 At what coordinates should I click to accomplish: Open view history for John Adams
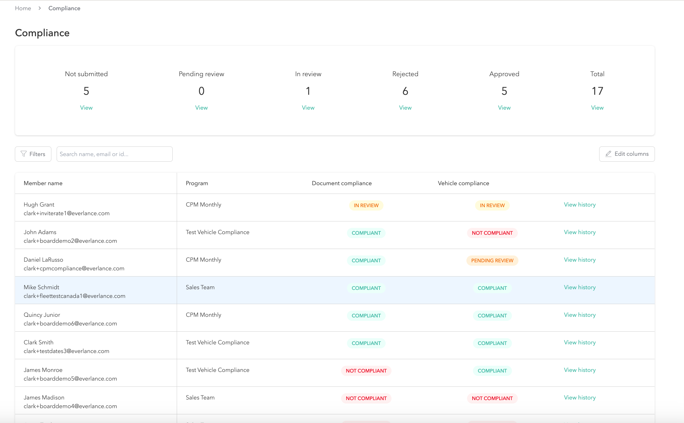(x=579, y=232)
